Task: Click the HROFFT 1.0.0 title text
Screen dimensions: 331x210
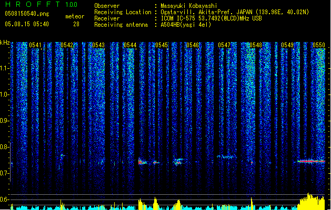Action: pos(41,4)
